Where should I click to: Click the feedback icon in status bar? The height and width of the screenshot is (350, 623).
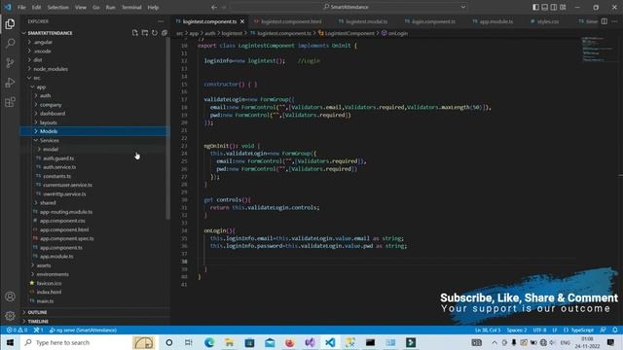click(x=604, y=331)
